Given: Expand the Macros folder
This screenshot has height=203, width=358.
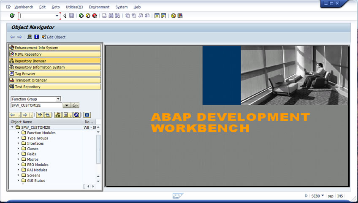Looking at the screenshot, I should (x=18, y=159).
